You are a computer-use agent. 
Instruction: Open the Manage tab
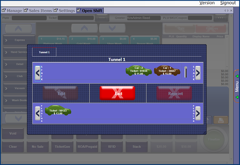(x=12, y=10)
